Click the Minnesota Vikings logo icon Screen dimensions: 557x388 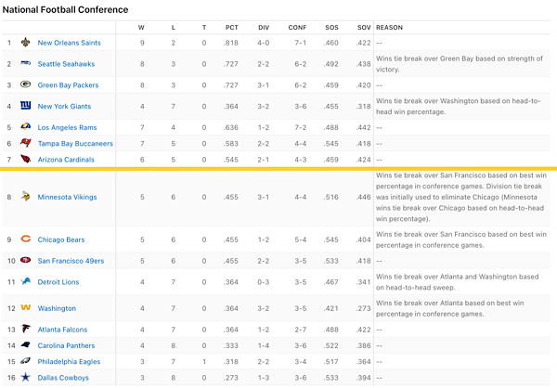25,196
